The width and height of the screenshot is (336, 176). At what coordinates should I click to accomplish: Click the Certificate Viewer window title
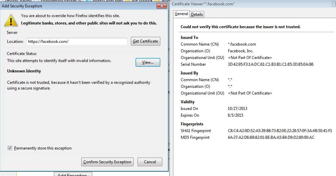click(x=203, y=4)
